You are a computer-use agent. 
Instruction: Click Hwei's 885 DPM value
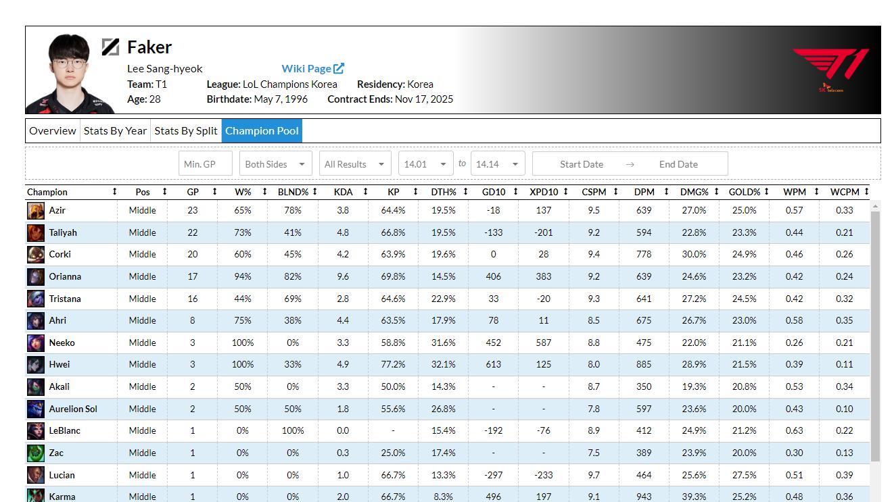644,364
